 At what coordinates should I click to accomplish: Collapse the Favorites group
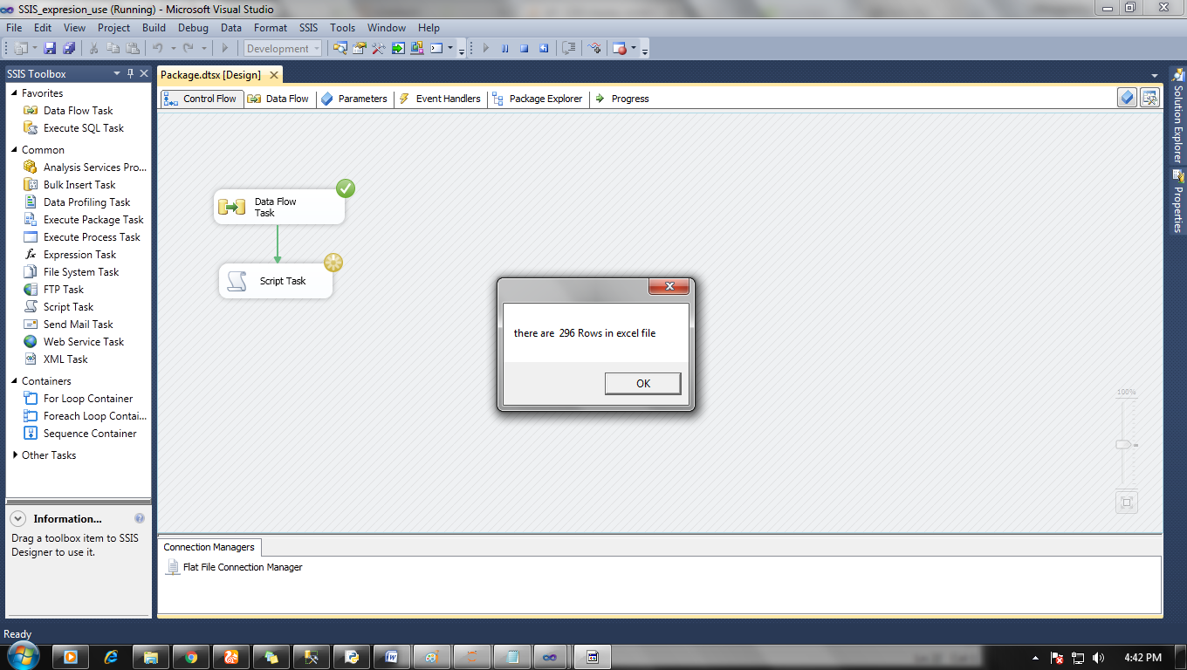(x=15, y=93)
